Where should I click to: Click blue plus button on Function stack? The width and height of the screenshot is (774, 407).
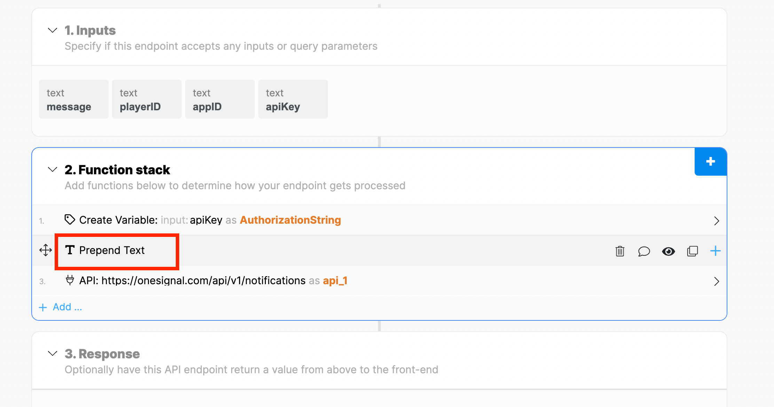pyautogui.click(x=711, y=161)
